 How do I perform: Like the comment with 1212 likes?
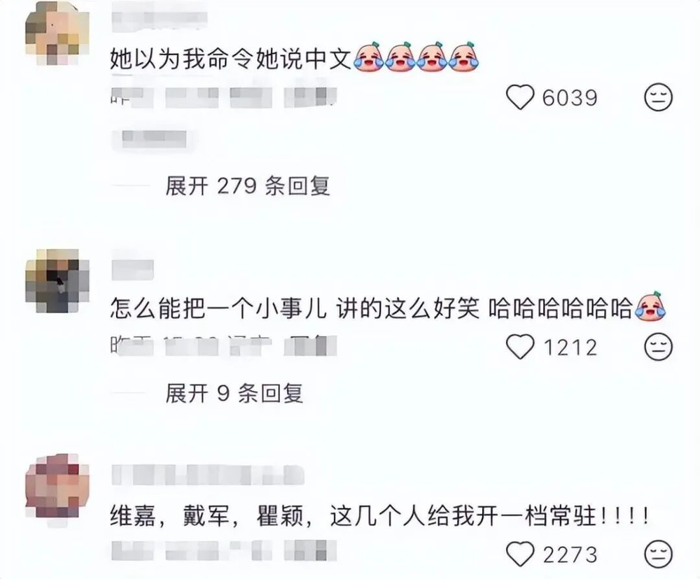pyautogui.click(x=520, y=347)
